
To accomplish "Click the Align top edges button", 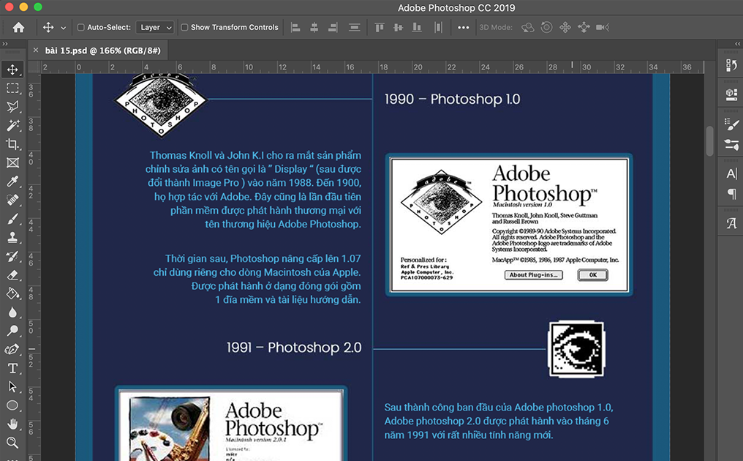I will [x=379, y=26].
